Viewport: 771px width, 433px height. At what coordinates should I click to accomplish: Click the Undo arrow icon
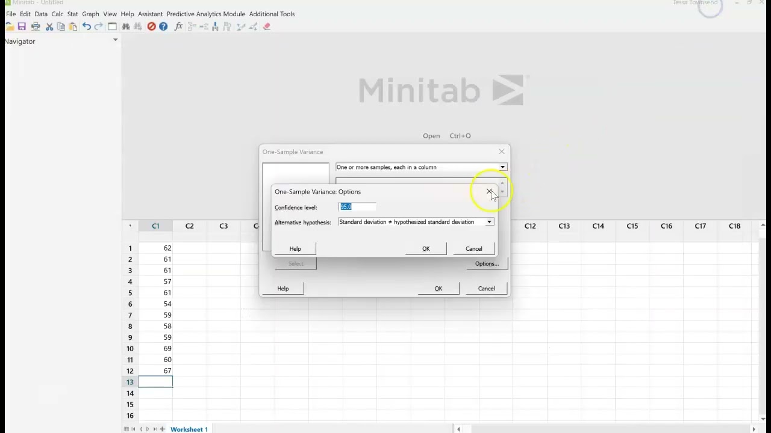(87, 26)
